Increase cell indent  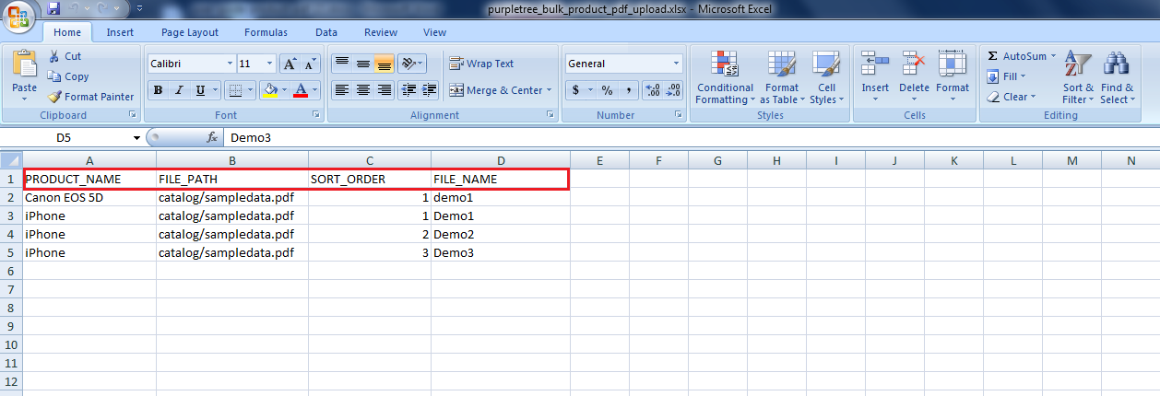tap(430, 90)
